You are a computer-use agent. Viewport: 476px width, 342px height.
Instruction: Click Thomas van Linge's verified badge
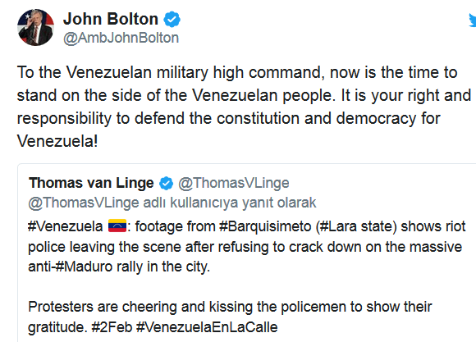166,183
